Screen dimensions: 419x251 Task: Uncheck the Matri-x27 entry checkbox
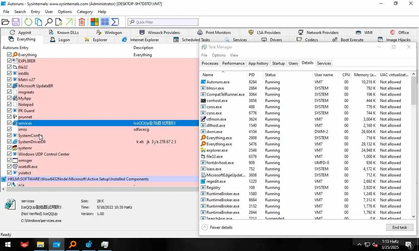click(x=9, y=80)
